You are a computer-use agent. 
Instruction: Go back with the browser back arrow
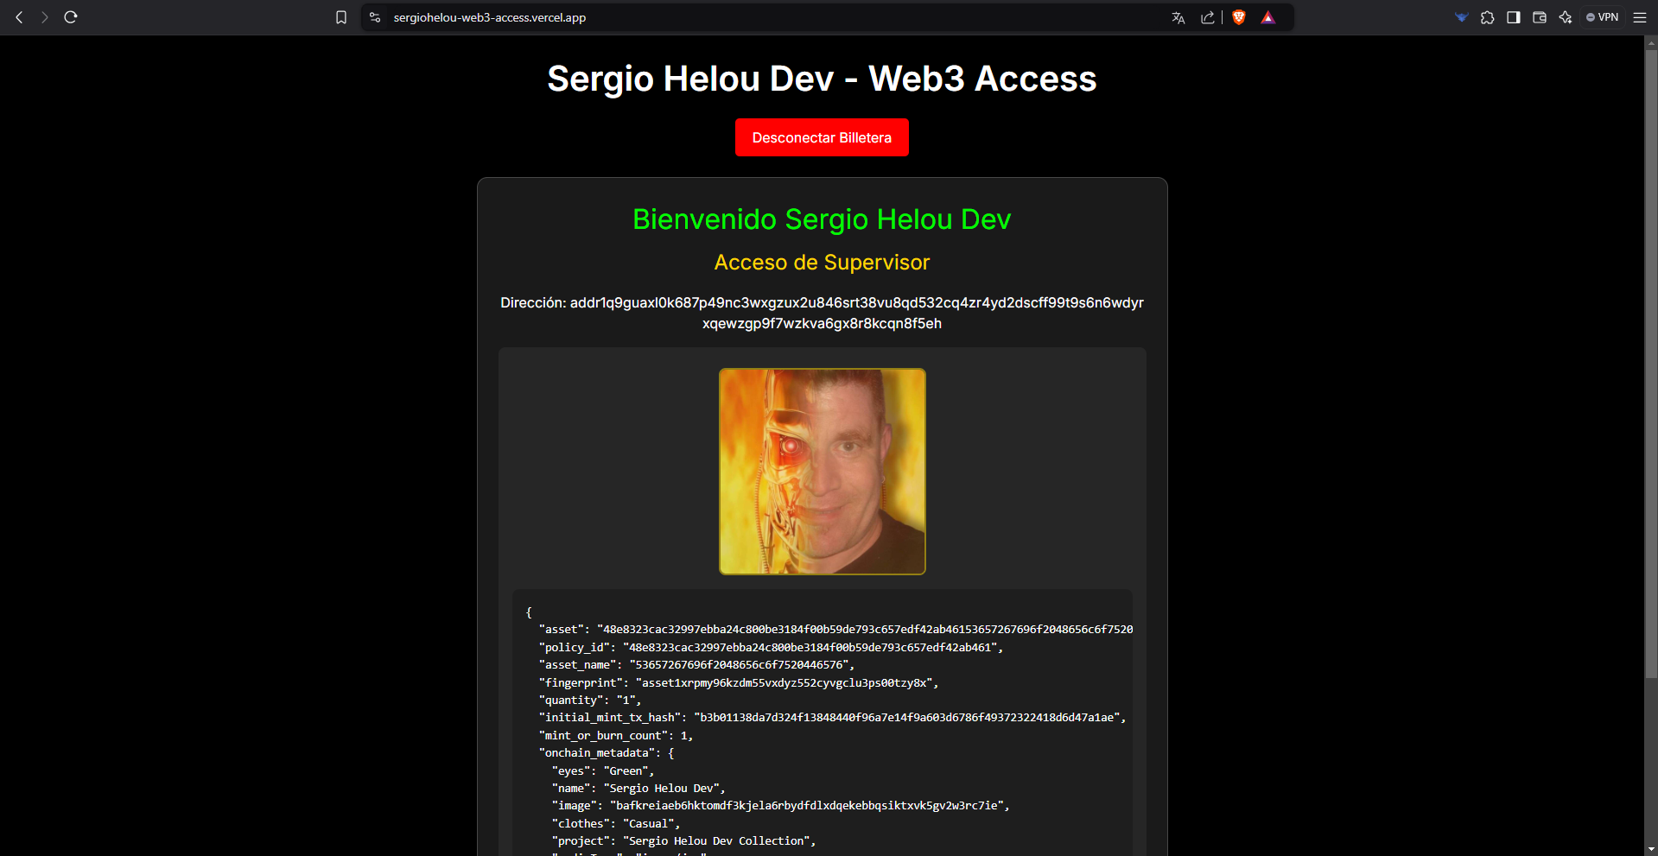(19, 17)
